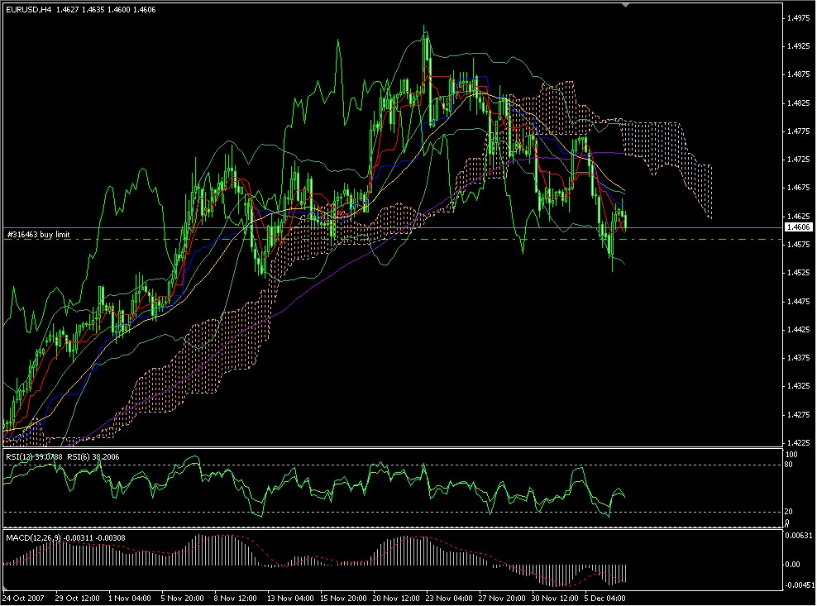Click the gray current price horizontal line
This screenshot has height=606, width=817.
coord(413,227)
